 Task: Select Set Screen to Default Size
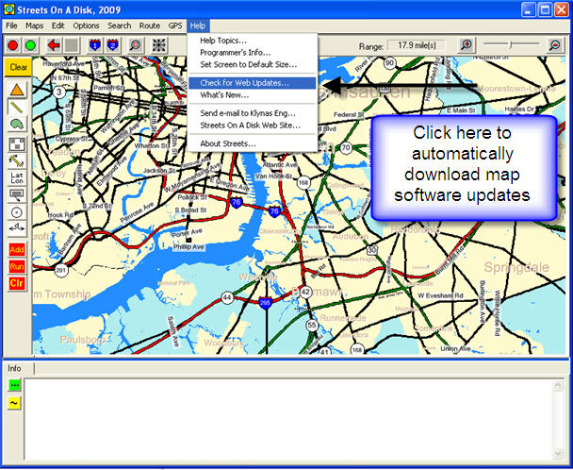click(253, 64)
